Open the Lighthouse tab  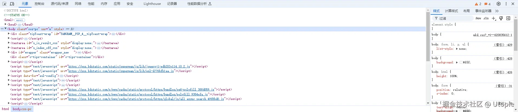pyautogui.click(x=152, y=4)
